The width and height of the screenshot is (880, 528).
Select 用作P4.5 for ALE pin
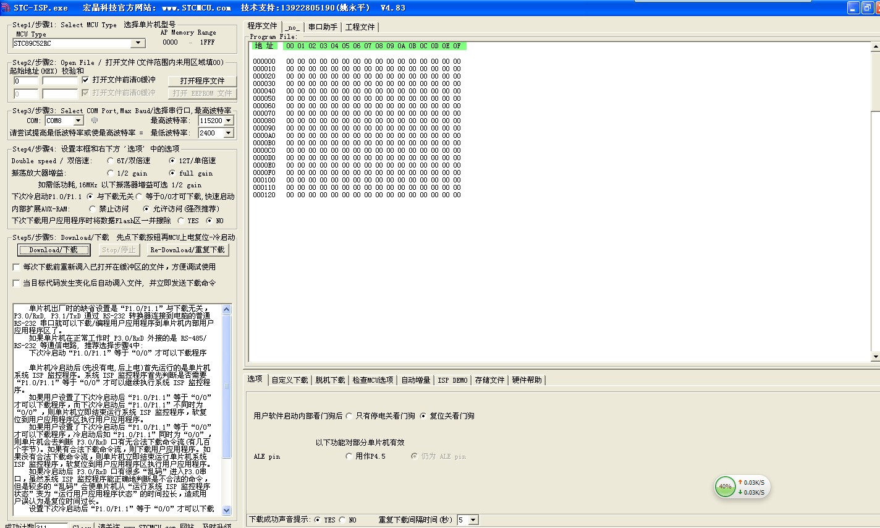[x=349, y=456]
